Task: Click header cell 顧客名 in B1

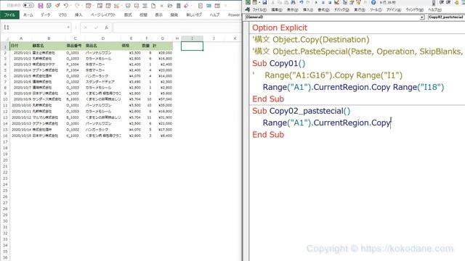Action: click(x=49, y=46)
